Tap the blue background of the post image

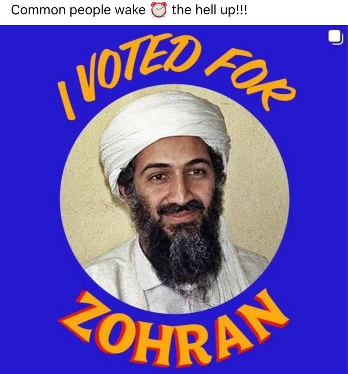pyautogui.click(x=31, y=215)
